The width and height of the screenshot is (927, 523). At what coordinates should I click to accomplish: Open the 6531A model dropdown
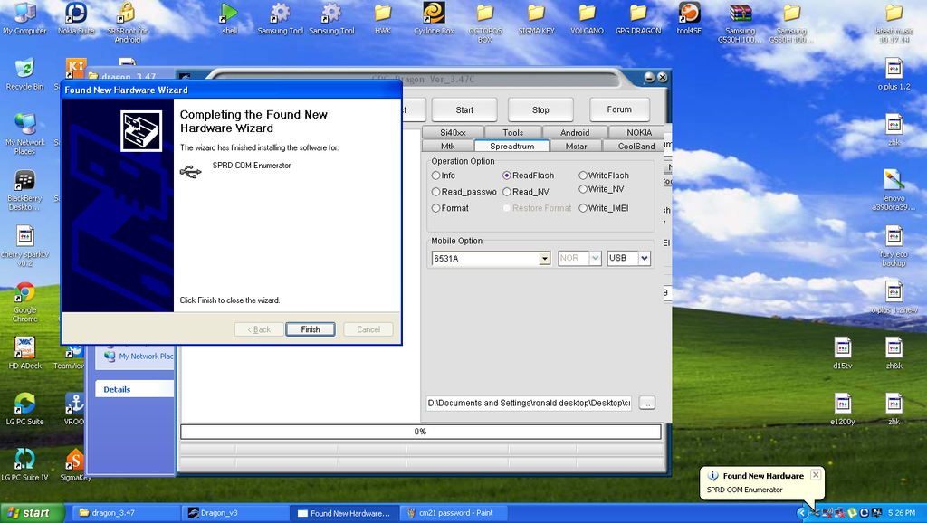click(x=544, y=258)
